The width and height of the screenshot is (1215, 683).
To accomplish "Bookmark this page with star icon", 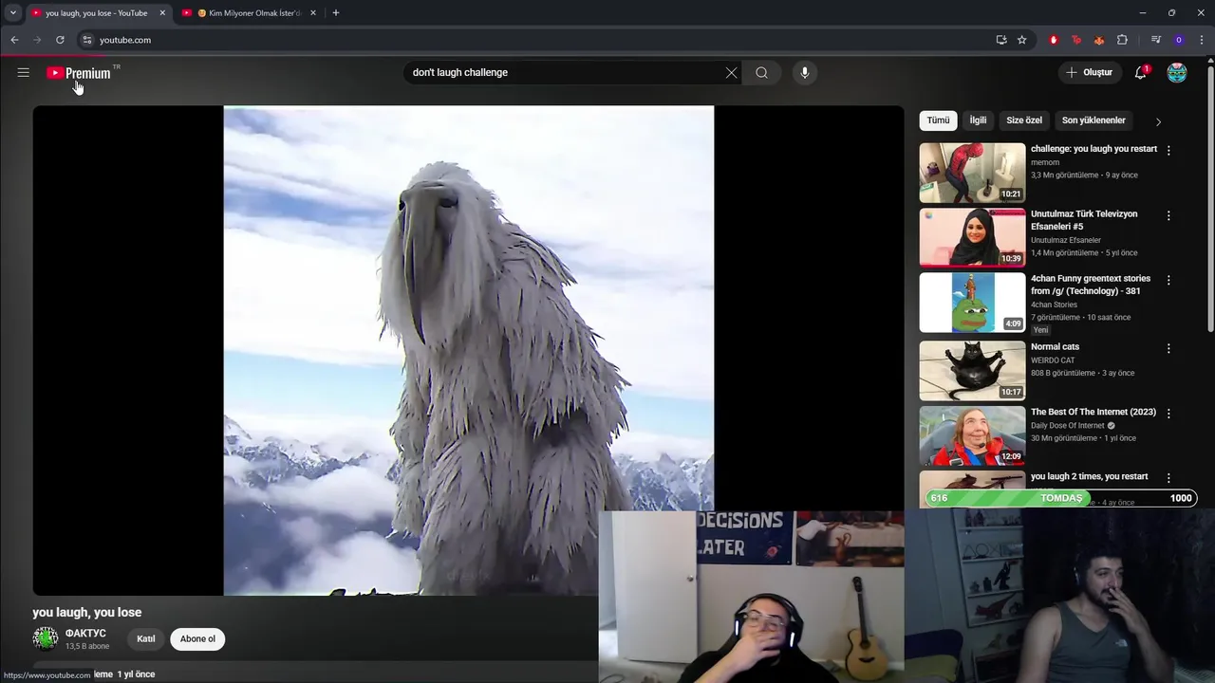I will click(1022, 40).
